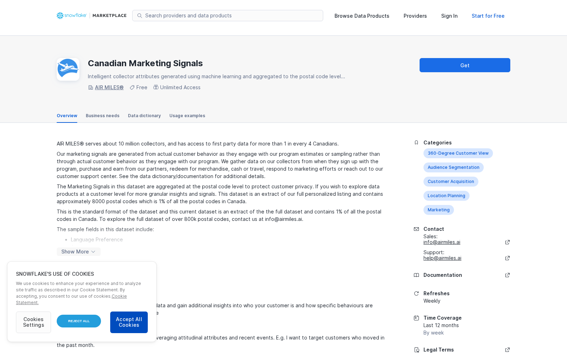This screenshot has width=567, height=354.
Task: Click the Documentation book icon
Action: (x=416, y=275)
